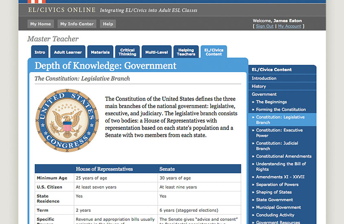Click the flag logo in the header
Screen dimensions: 344x224
pyautogui.click(x=36, y=2)
